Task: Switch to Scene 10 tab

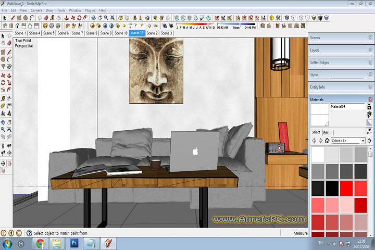Action: 121,33
